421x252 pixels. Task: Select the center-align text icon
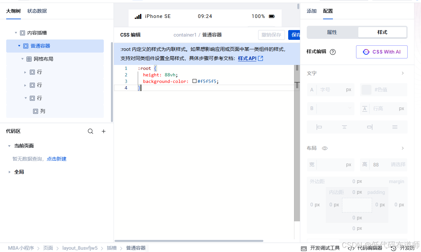(x=344, y=127)
